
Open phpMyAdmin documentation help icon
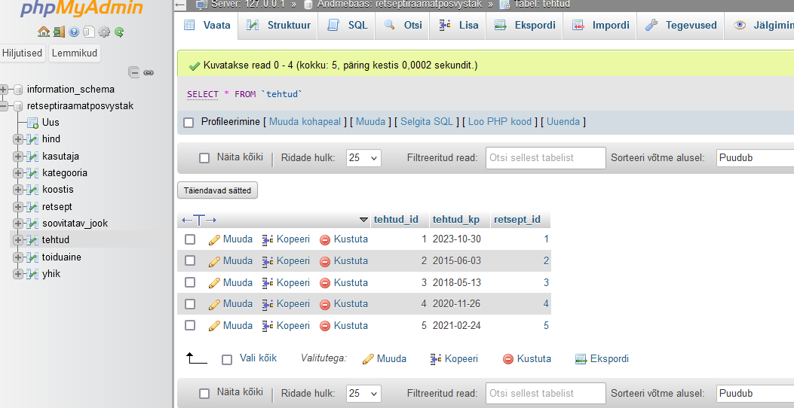(74, 32)
